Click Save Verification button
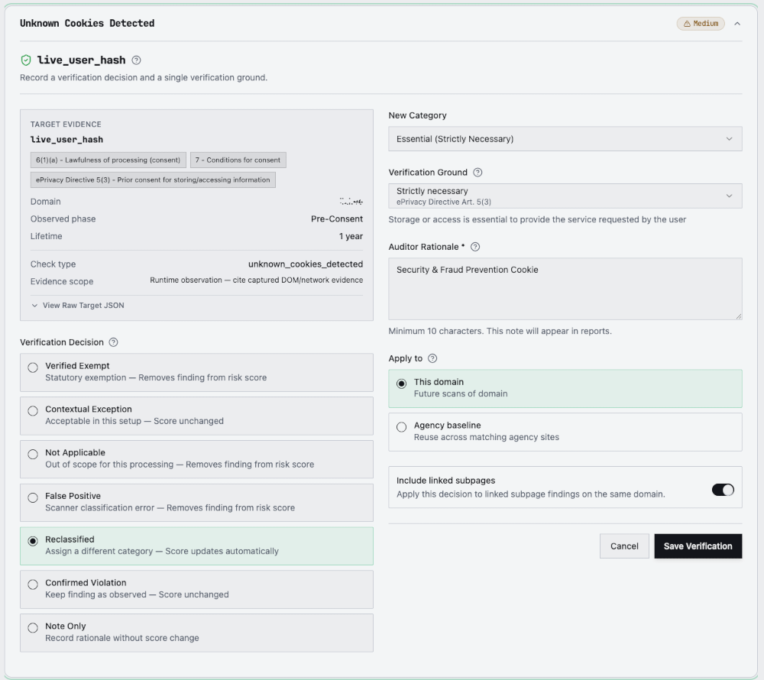The image size is (764, 680). tap(698, 546)
